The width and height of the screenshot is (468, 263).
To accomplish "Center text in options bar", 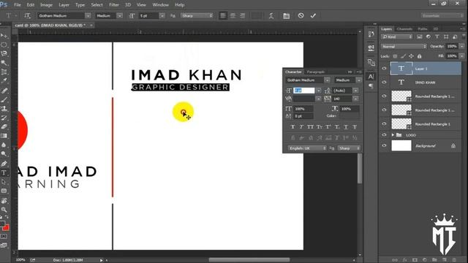I will (233, 15).
